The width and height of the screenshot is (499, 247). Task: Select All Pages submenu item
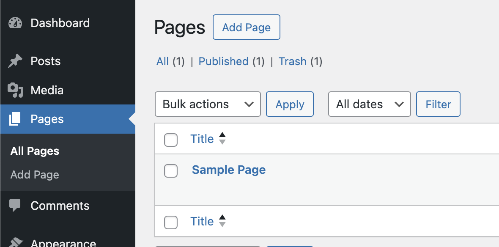point(35,151)
